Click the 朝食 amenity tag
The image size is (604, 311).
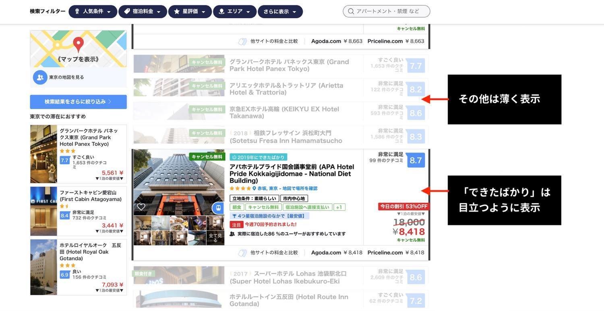tap(237, 207)
